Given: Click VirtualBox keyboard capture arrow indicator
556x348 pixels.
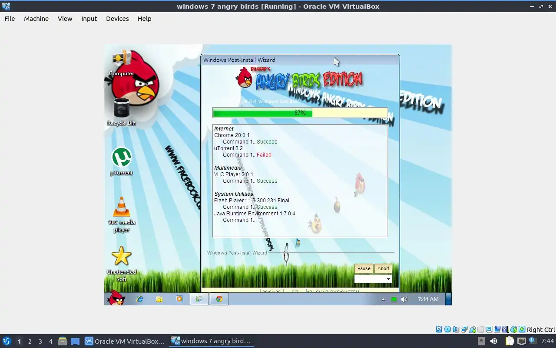Looking at the screenshot, I should 522,329.
